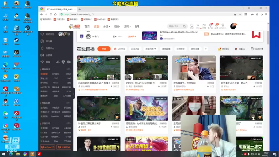Click the page vertical scrollbar
Screen dimensions: 279x157
[268, 37]
